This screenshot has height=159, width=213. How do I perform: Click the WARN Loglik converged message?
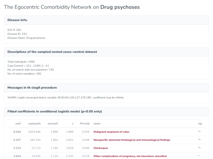point(66,98)
